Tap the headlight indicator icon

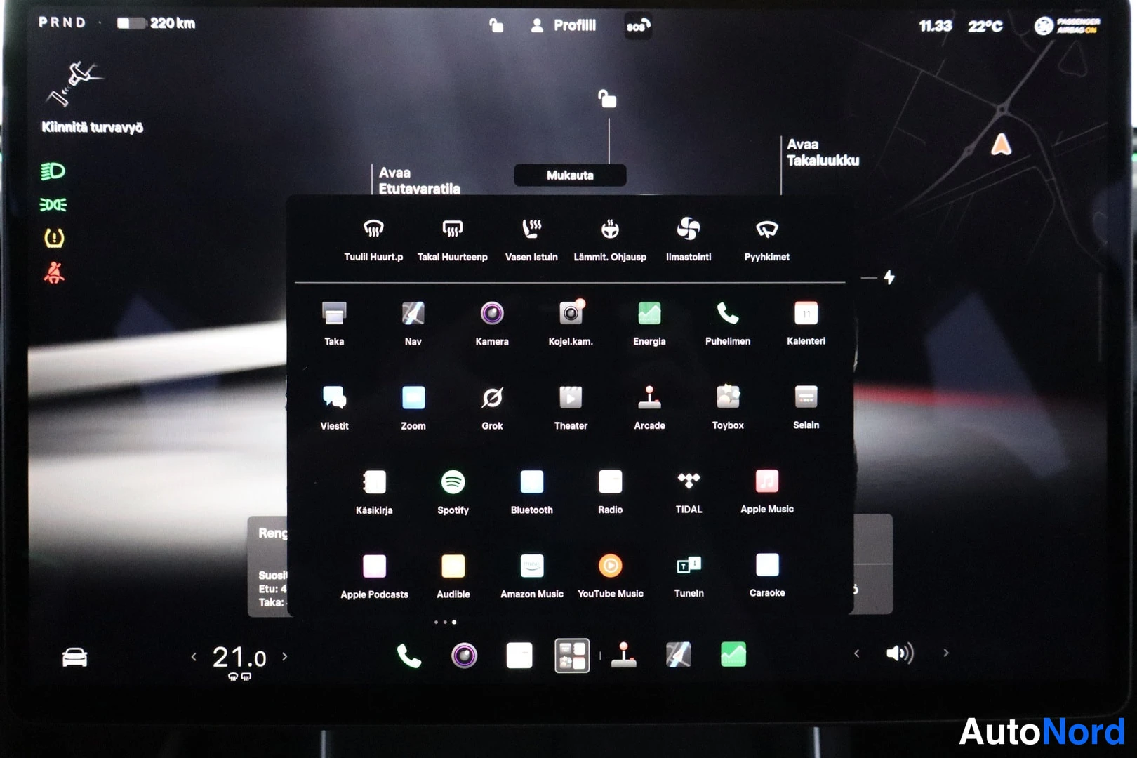point(53,171)
